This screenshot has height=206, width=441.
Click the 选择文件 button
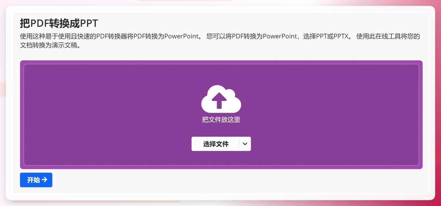point(215,144)
